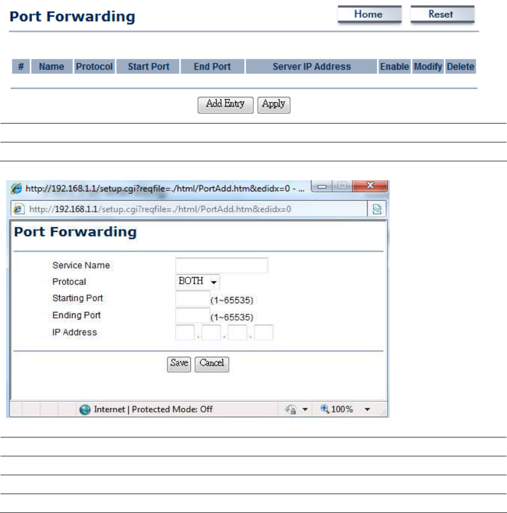The image size is (507, 513).
Task: Click the Apply button
Action: 274,105
